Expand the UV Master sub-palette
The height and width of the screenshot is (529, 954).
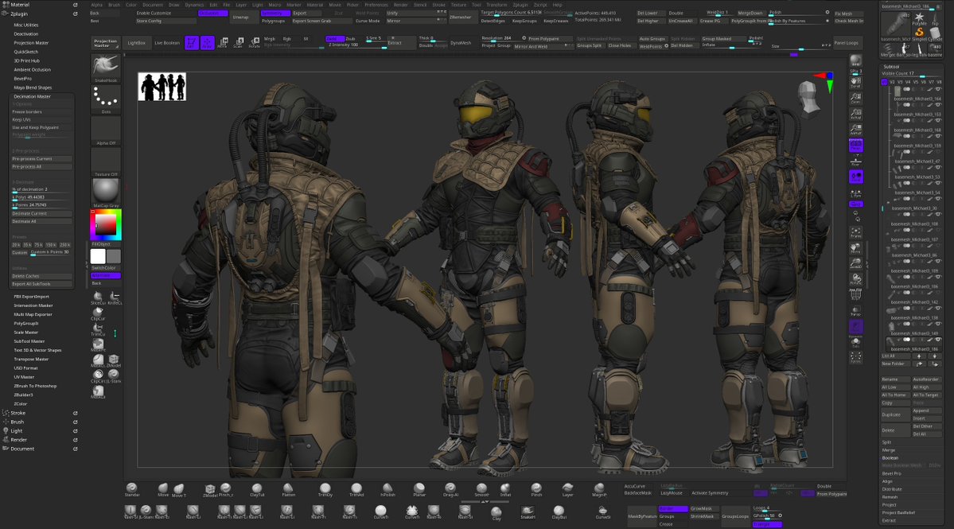point(24,377)
